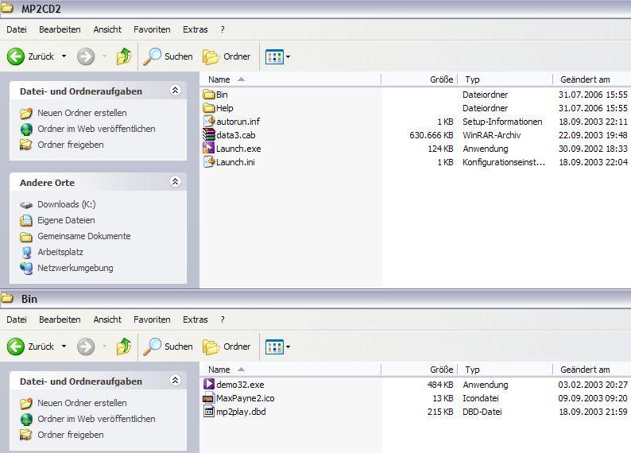631x453 pixels.
Task: Click Zurück back arrow in MP2CD2 window
Action: [16, 56]
